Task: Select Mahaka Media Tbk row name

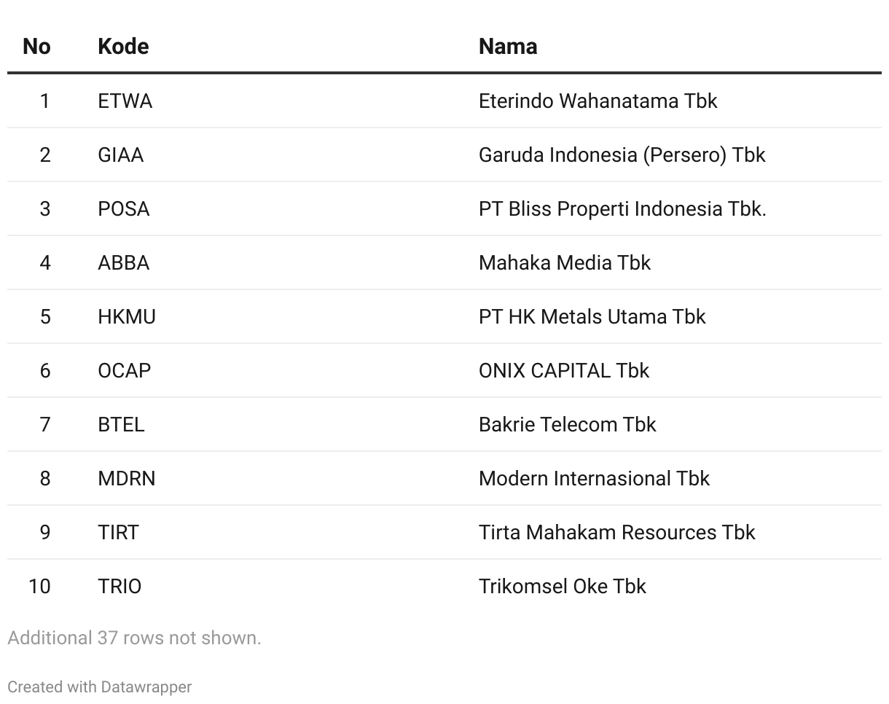Action: click(565, 262)
